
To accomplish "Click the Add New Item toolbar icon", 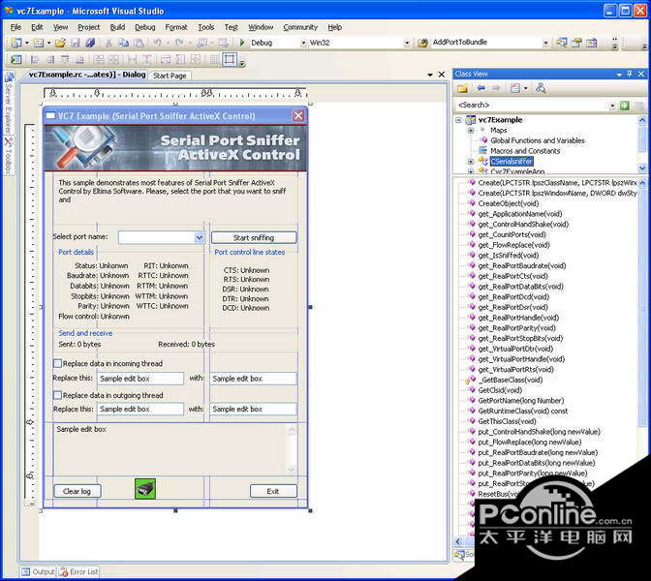I will click(x=38, y=43).
